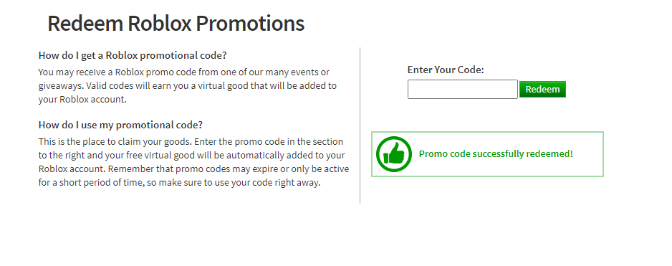This screenshot has height=266, width=672.
Task: Click the green Redeem button
Action: click(542, 89)
